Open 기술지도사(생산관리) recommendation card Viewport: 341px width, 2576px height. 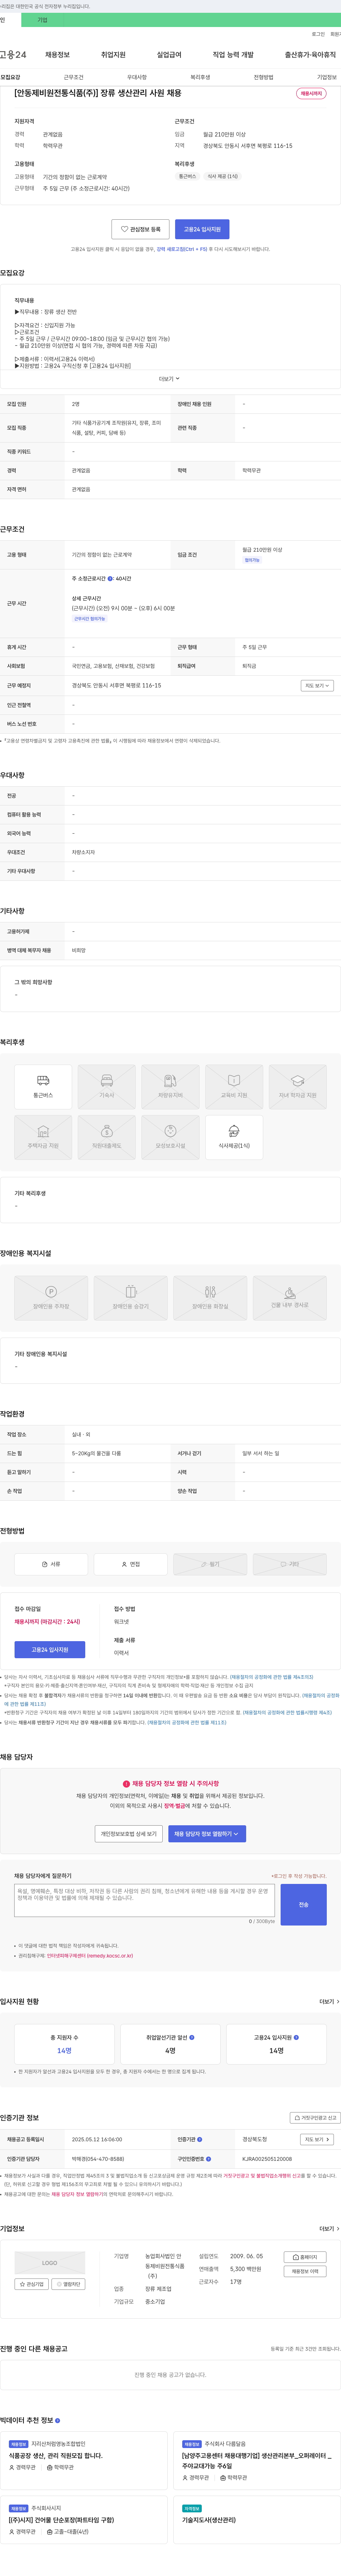[208, 2519]
